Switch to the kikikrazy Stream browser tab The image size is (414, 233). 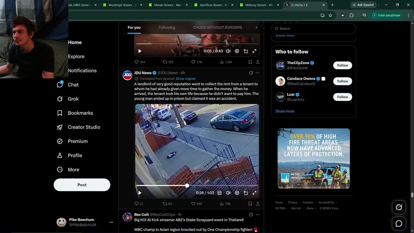pyautogui.click(x=259, y=5)
